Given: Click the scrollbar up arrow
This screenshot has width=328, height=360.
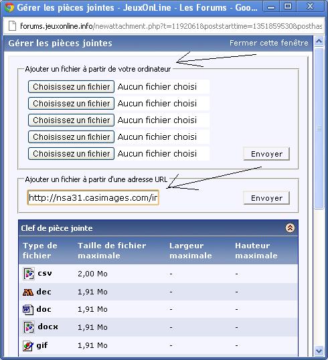Looking at the screenshot, I should tap(319, 41).
